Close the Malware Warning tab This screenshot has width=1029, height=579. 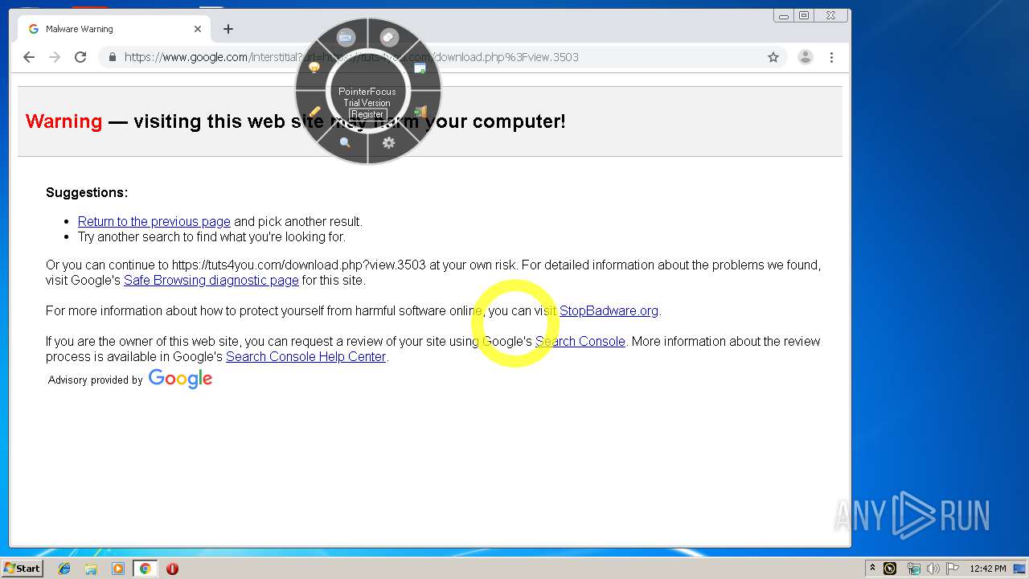click(198, 29)
